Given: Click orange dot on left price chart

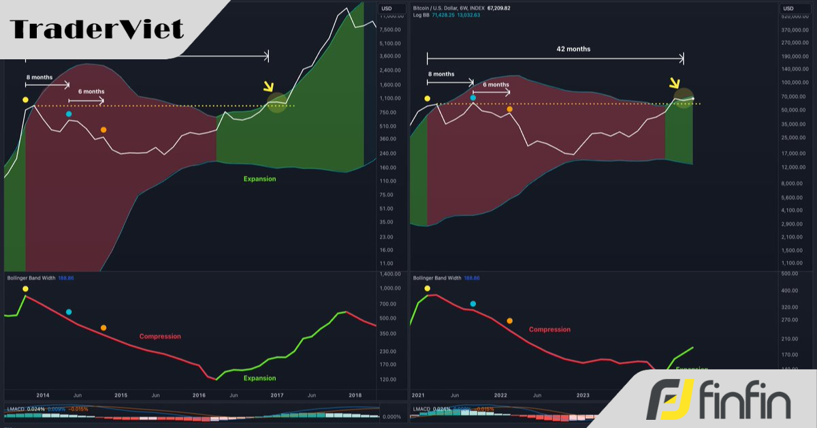Looking at the screenshot, I should (103, 129).
